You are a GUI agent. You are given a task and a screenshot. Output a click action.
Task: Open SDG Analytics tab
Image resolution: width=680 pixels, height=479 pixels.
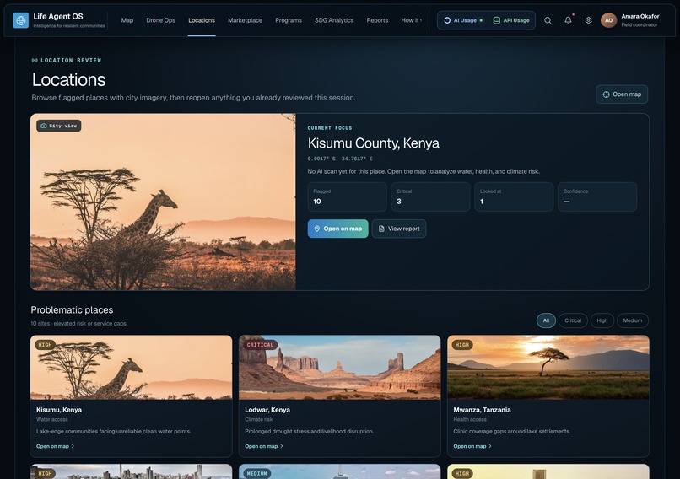click(x=334, y=20)
